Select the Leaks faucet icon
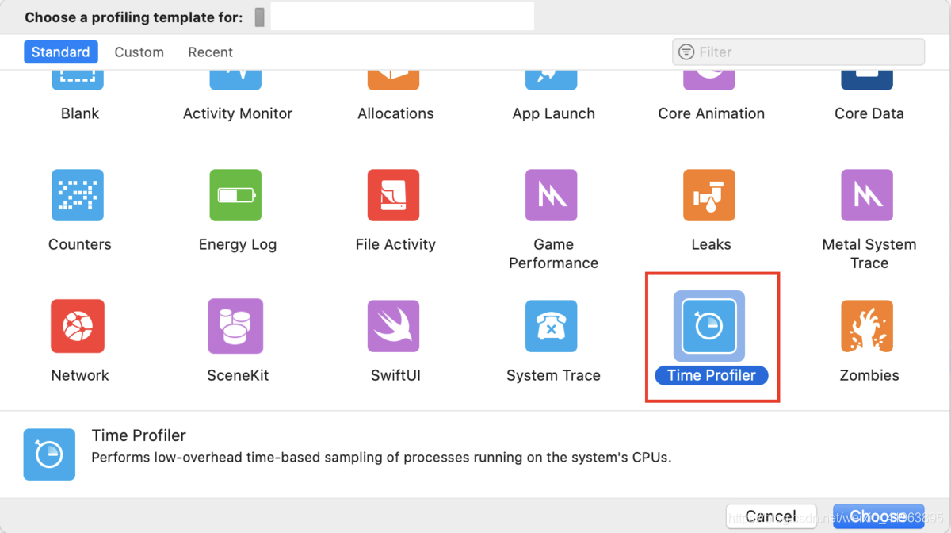This screenshot has height=533, width=951. [709, 195]
